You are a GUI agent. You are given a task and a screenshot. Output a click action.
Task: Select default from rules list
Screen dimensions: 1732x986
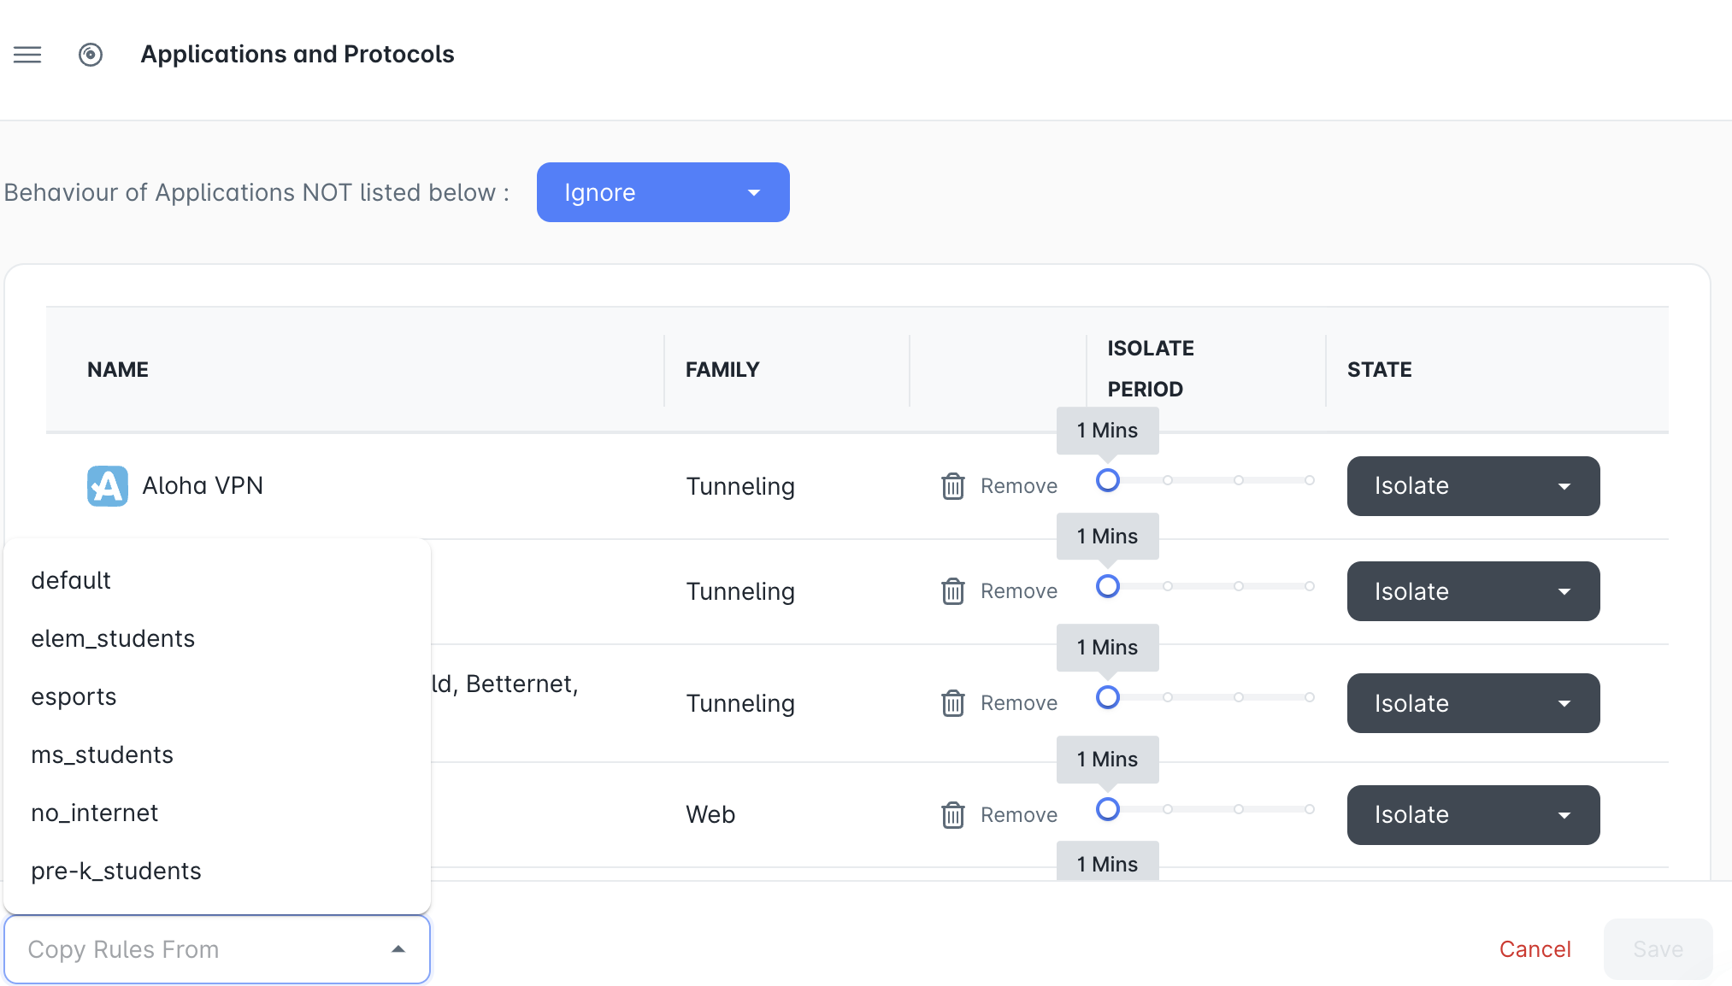(217, 581)
